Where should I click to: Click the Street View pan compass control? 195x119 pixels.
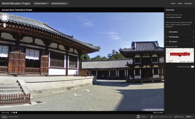[5, 18]
